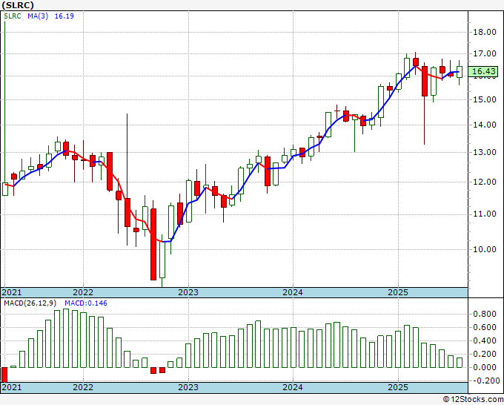The width and height of the screenshot is (504, 405).
Task: Click the 11.00 price axis label
Action: pos(485,214)
